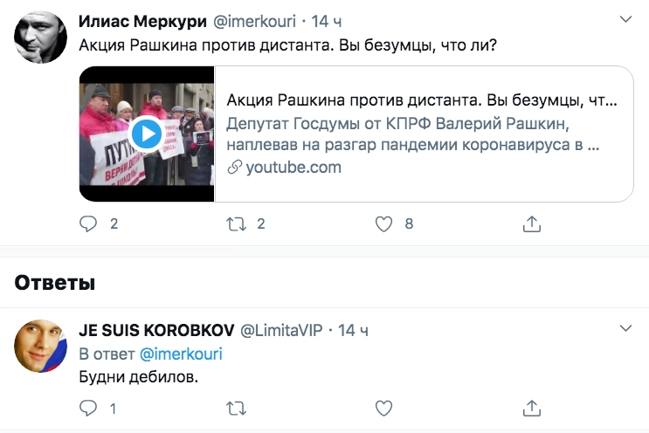Expand options chevron on KOROBKOV's reply

625,329
